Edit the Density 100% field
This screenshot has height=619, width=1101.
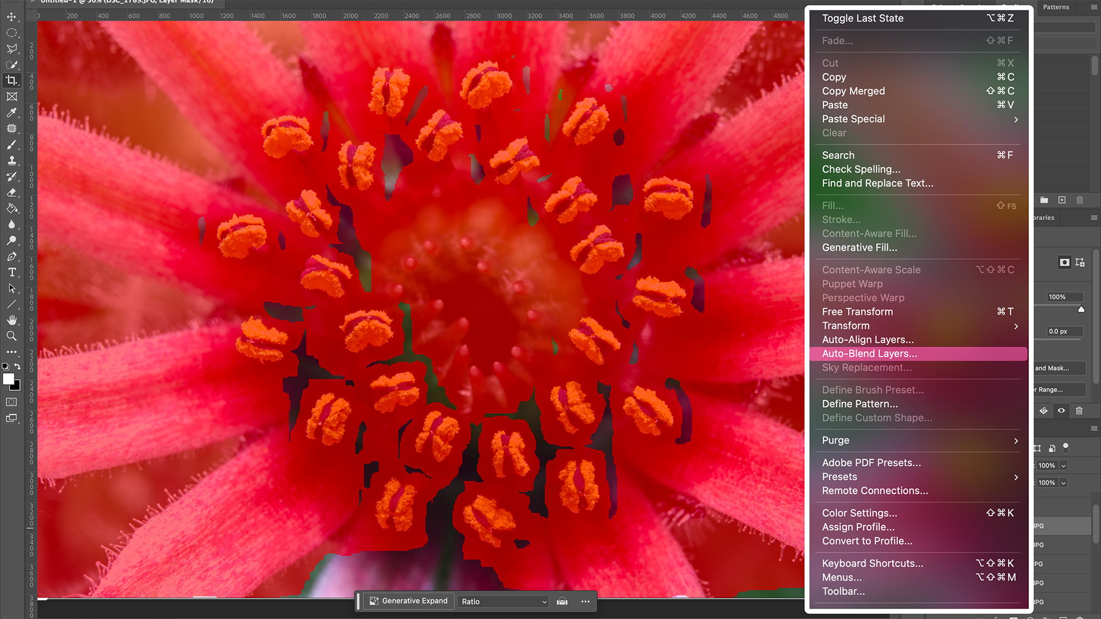[1065, 297]
